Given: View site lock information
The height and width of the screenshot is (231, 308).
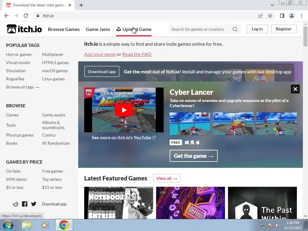Looking at the screenshot, I should [38, 16].
